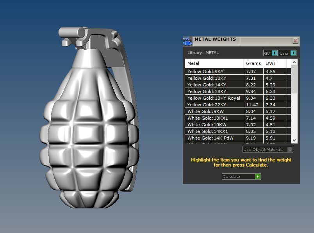Select the Yellow Gold:18KY Royal row
Screen dimensions: 314x233
238,98
